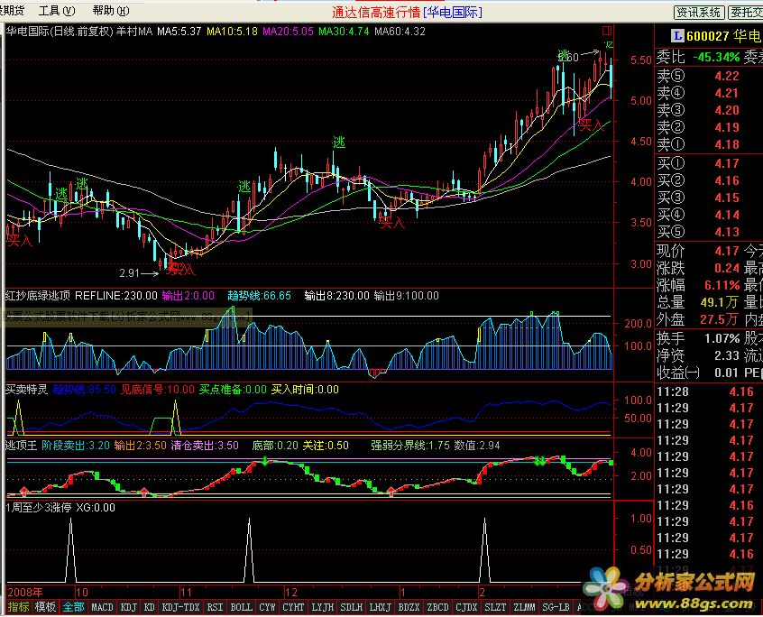Switch to the 模板 tab
This screenshot has height=617, width=763.
coord(45,607)
